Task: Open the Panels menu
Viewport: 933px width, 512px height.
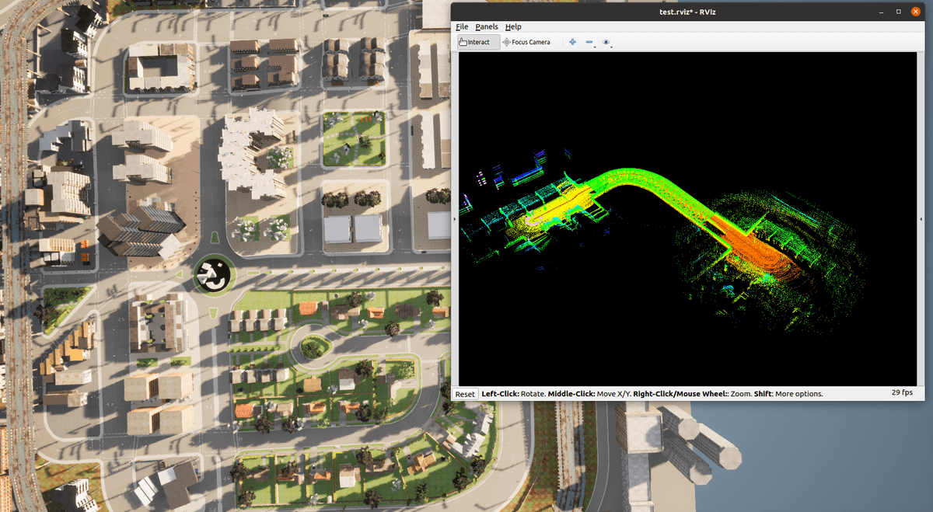Action: pos(487,26)
